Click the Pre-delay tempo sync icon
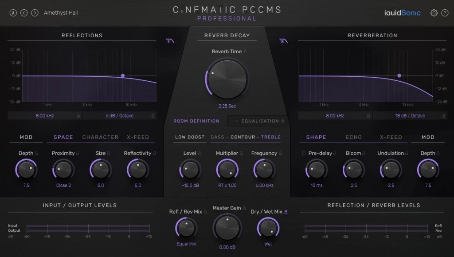The image size is (454, 257). (x=304, y=154)
